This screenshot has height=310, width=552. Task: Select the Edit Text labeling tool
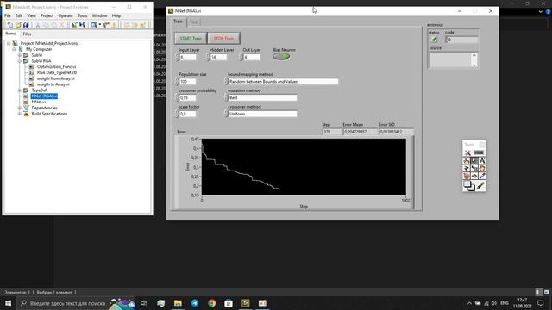482,161
